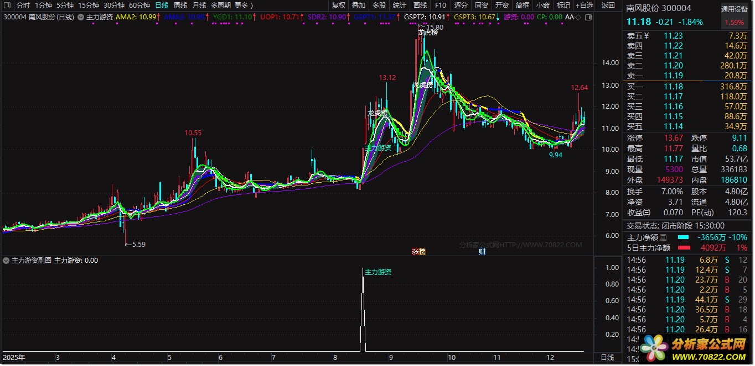Click the 1.59% sector change value
755x366 pixels.
click(735, 23)
